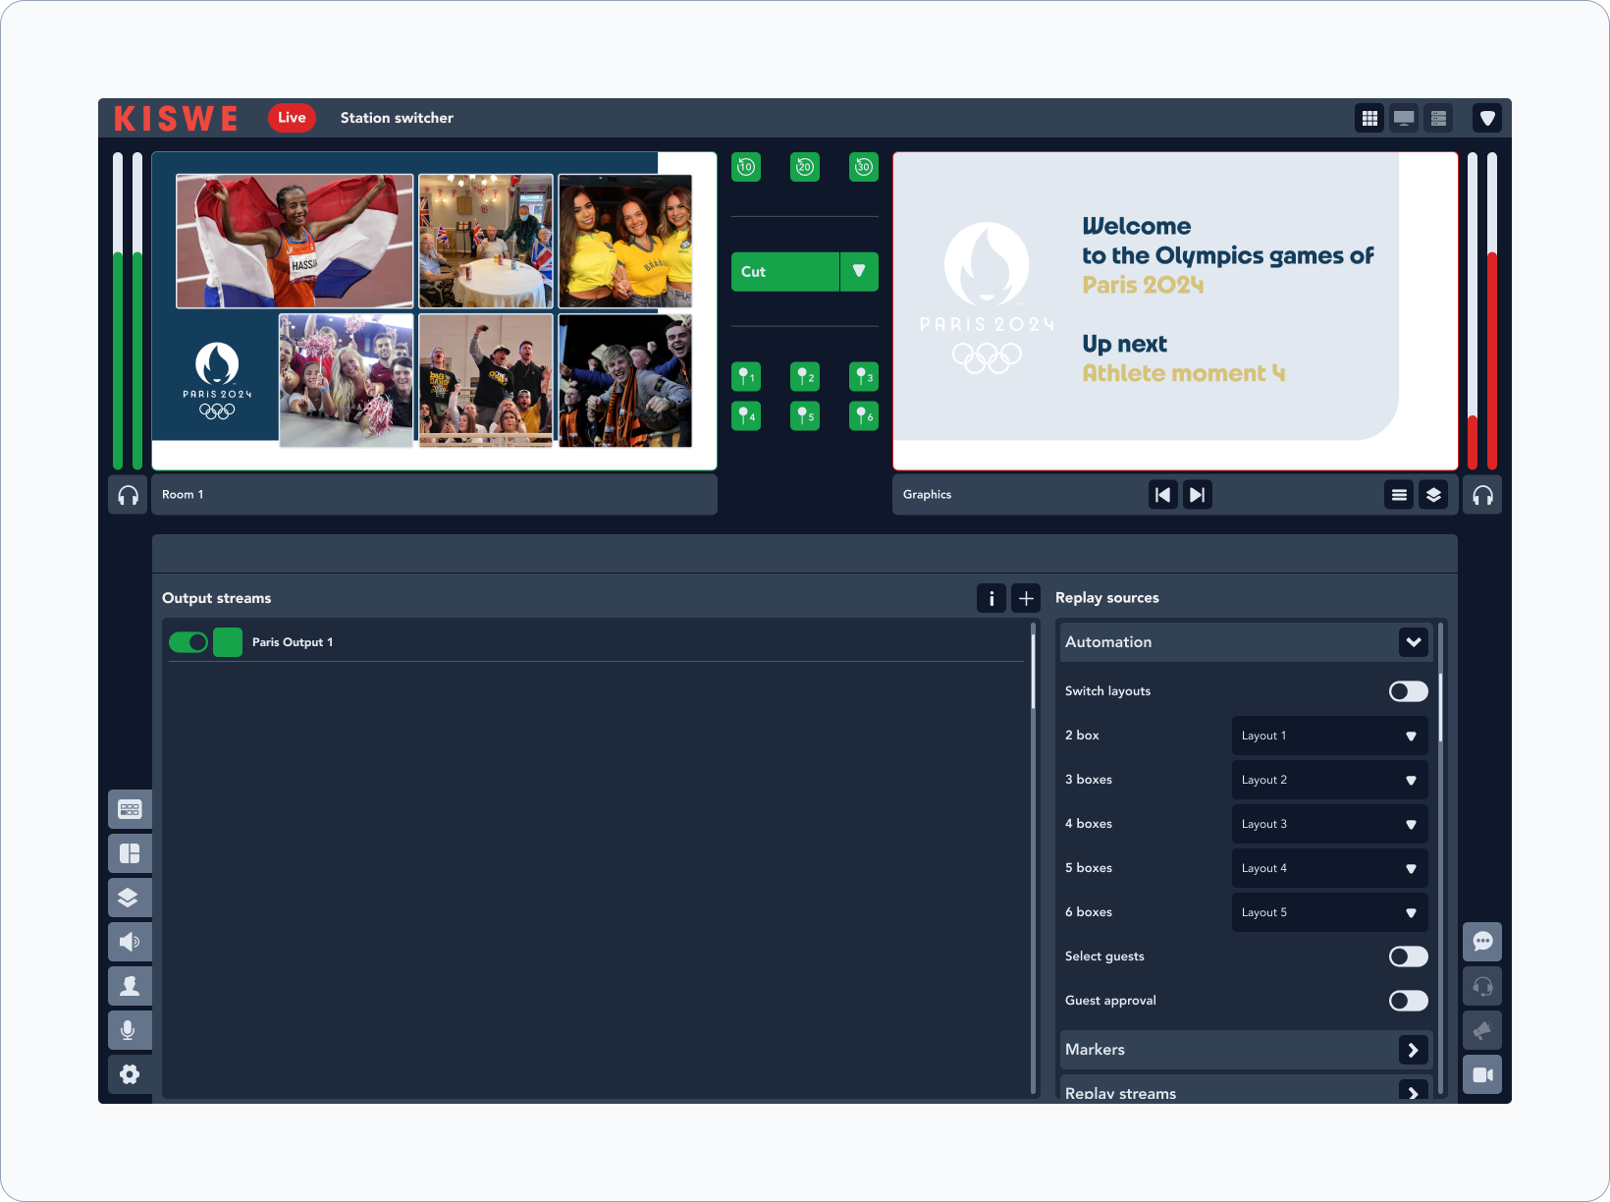
Task: Click the Room 1 preview video
Action: [x=434, y=311]
